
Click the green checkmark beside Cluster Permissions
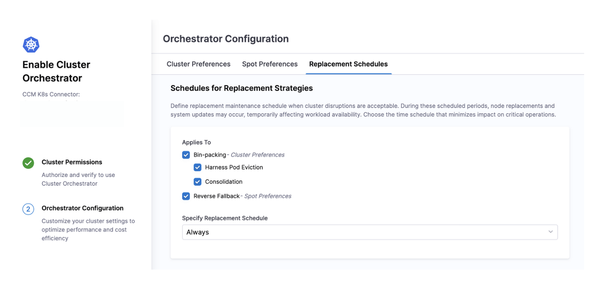point(28,163)
